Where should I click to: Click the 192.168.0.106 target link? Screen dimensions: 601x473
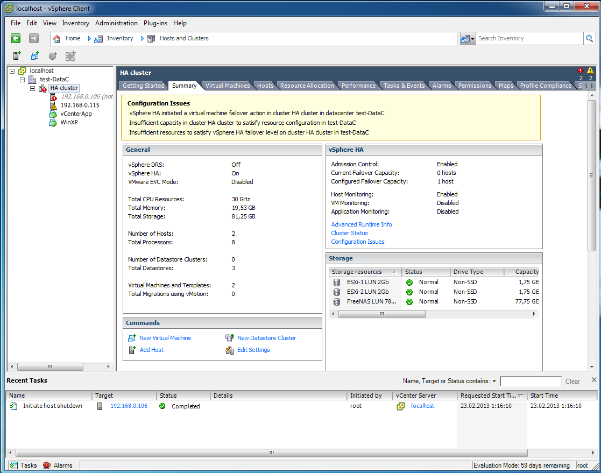click(129, 406)
